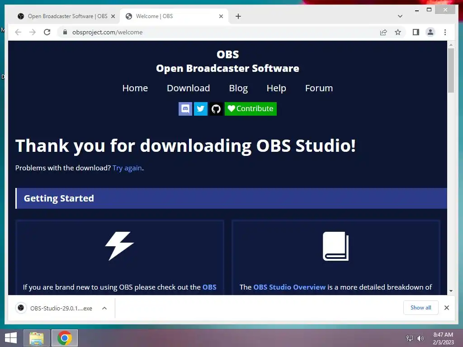Image resolution: width=463 pixels, height=347 pixels.
Task: Go forward with the browser forward arrow
Action: [x=33, y=32]
